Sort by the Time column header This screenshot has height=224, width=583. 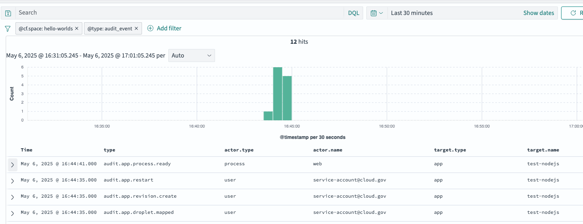(26, 150)
